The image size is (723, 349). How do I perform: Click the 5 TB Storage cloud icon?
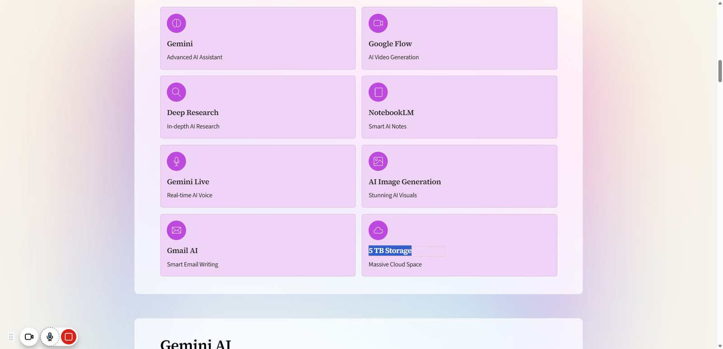[x=378, y=230]
